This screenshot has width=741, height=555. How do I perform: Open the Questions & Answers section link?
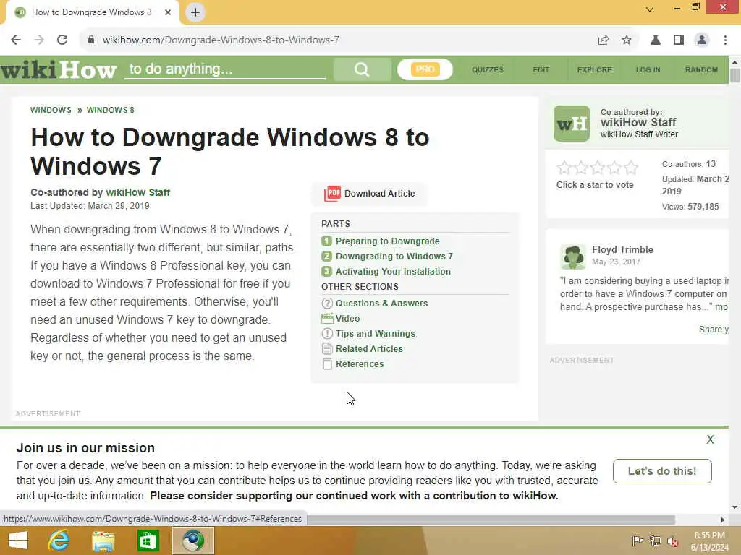pyautogui.click(x=382, y=304)
